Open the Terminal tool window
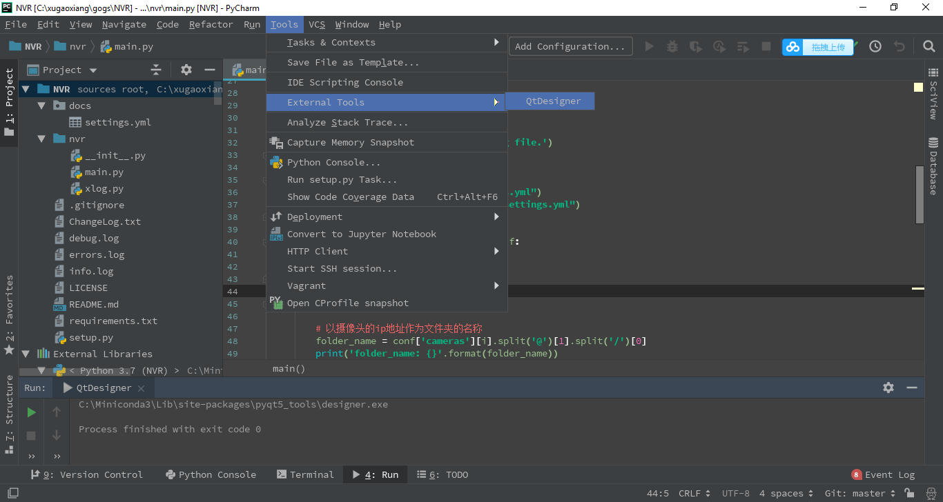The image size is (943, 502). [x=304, y=474]
